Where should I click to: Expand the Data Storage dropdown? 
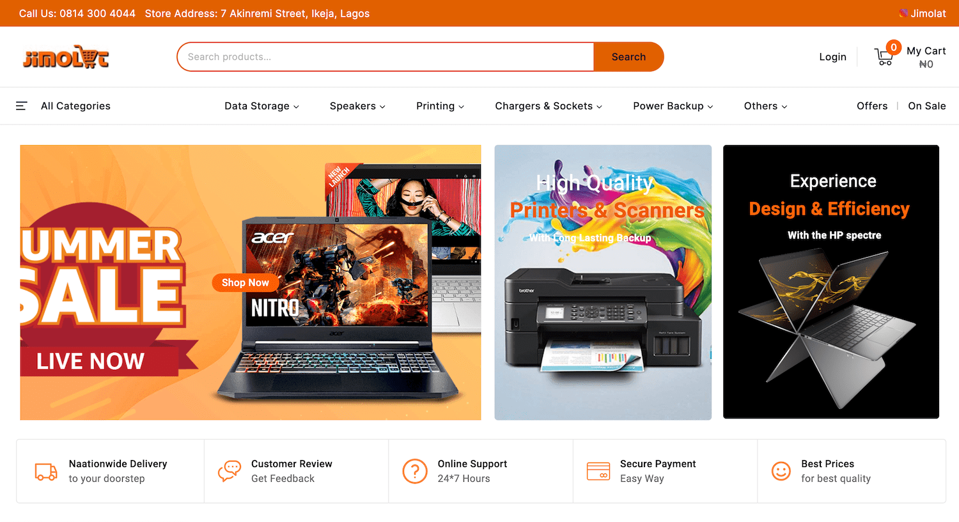261,106
